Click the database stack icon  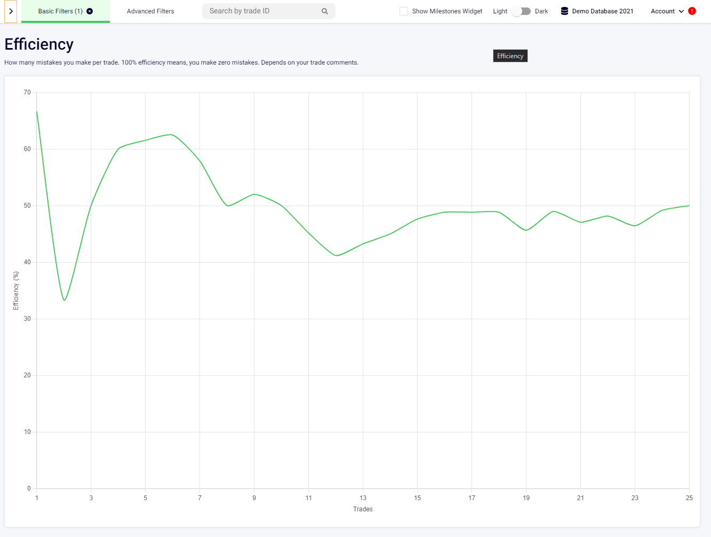tap(564, 11)
